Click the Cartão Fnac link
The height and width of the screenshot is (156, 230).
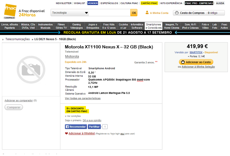pyautogui.click(x=149, y=3)
